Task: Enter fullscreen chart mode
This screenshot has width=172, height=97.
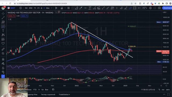Action: 155,8
